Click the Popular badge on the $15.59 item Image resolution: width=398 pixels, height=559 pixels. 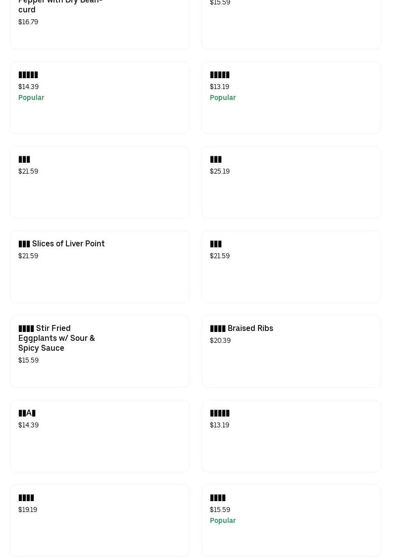tap(223, 521)
